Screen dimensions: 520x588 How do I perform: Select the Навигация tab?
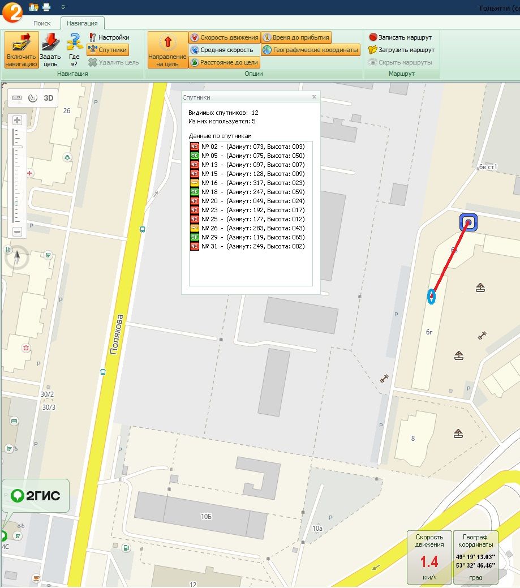82,23
